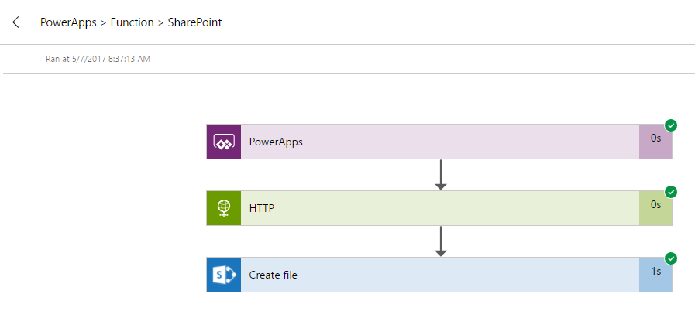Click the green checkmark on Create file step

[x=671, y=258]
